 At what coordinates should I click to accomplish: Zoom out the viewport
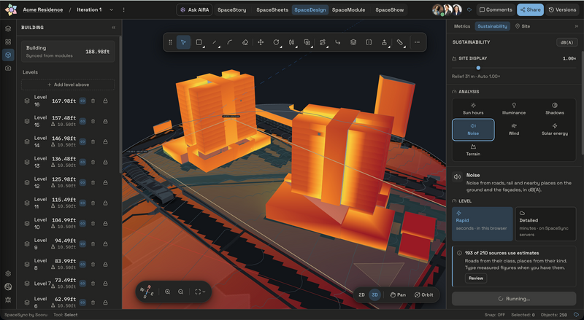tap(180, 292)
